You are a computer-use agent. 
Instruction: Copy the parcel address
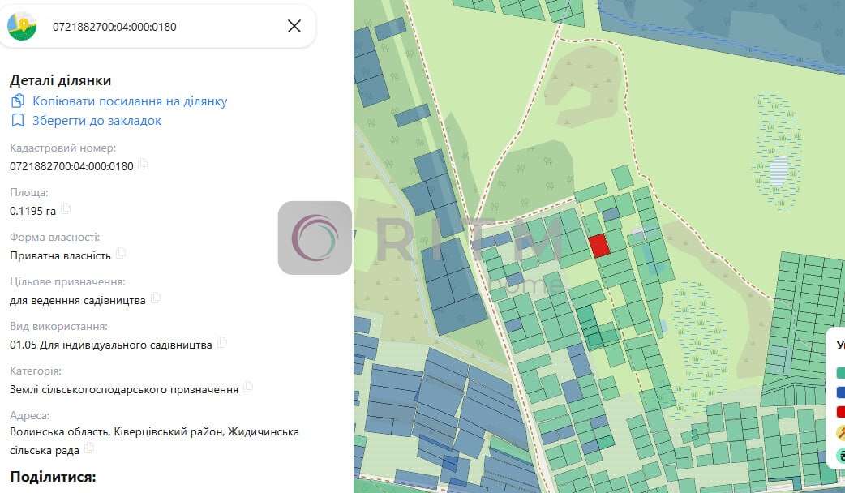[89, 448]
